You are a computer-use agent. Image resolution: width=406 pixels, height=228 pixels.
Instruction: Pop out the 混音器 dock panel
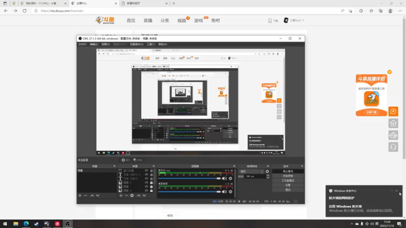click(234, 166)
